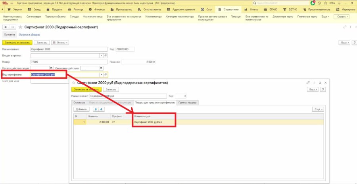Click the Закупки shopping cart icon
Image resolution: width=357 pixels, height=184 pixels.
tap(9, 9)
